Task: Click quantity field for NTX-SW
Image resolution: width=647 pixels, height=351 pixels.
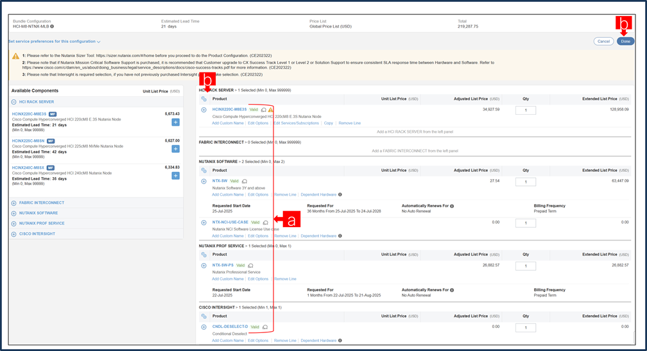Action: point(526,182)
